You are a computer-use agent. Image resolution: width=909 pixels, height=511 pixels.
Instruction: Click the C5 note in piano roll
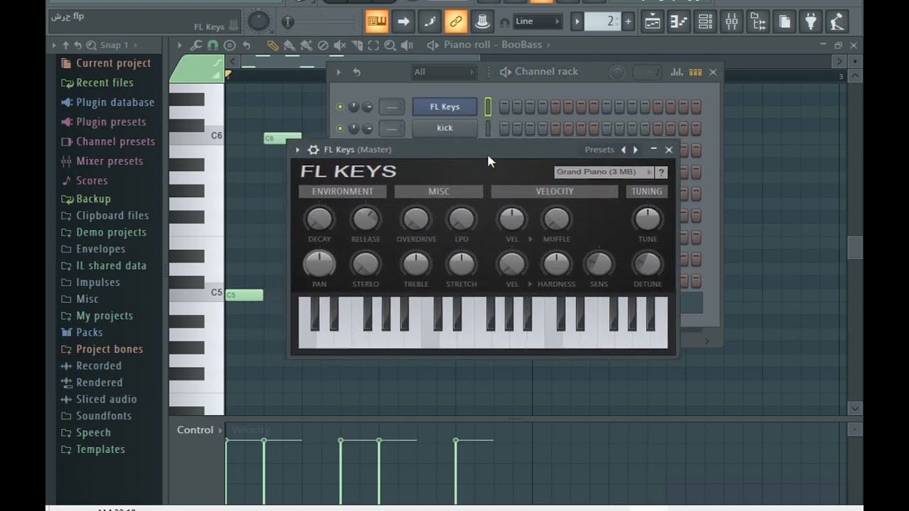point(244,295)
